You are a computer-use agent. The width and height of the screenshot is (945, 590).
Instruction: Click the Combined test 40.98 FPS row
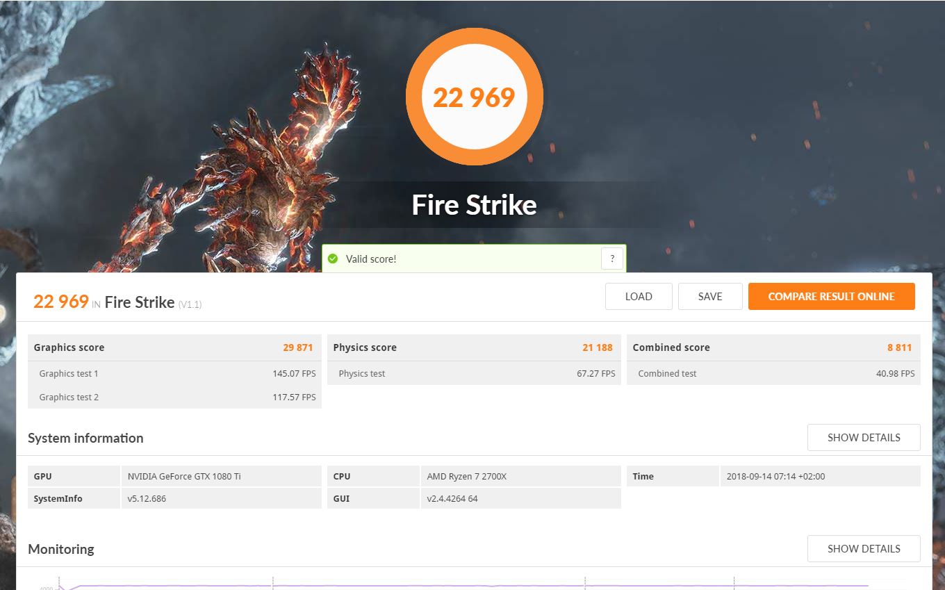coord(773,373)
